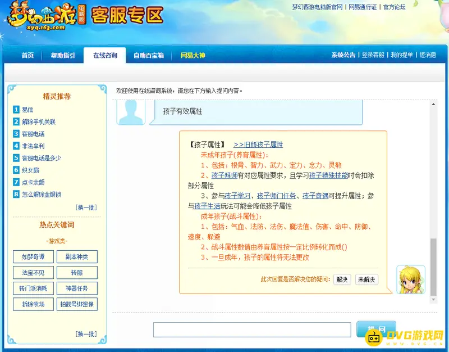Open the >>旧版孩子属性 link
The height and width of the screenshot is (352, 449).
click(x=258, y=145)
